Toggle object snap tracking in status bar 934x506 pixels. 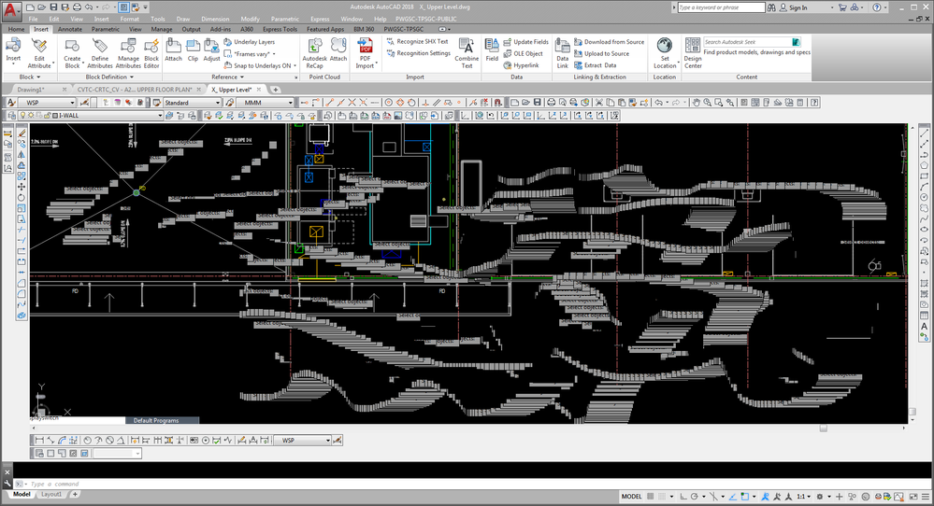point(733,497)
